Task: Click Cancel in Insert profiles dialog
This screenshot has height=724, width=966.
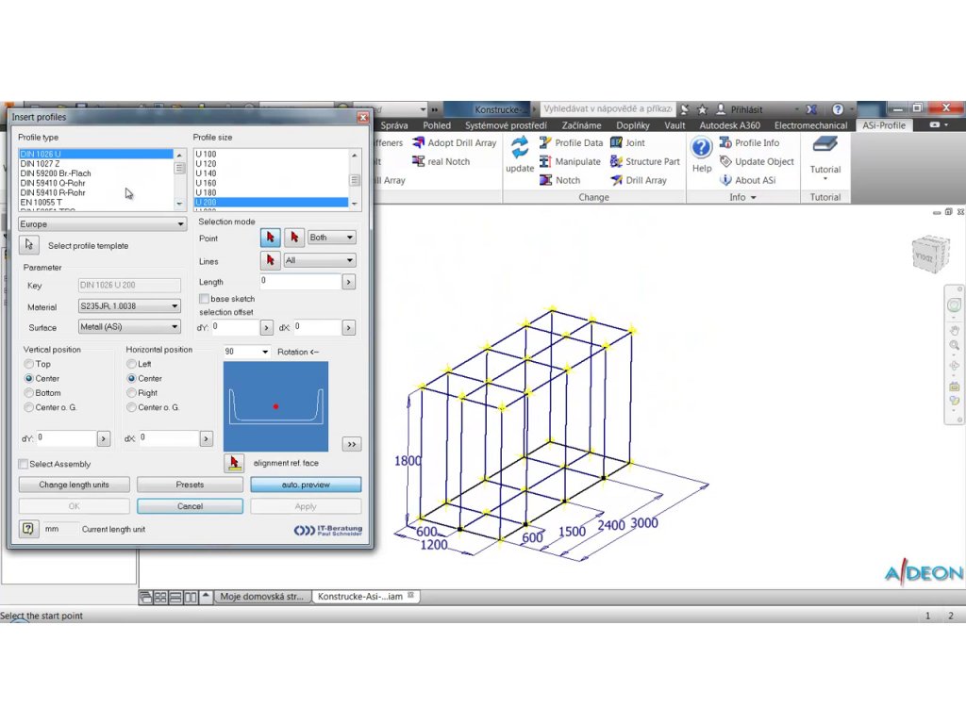Action: click(x=190, y=506)
